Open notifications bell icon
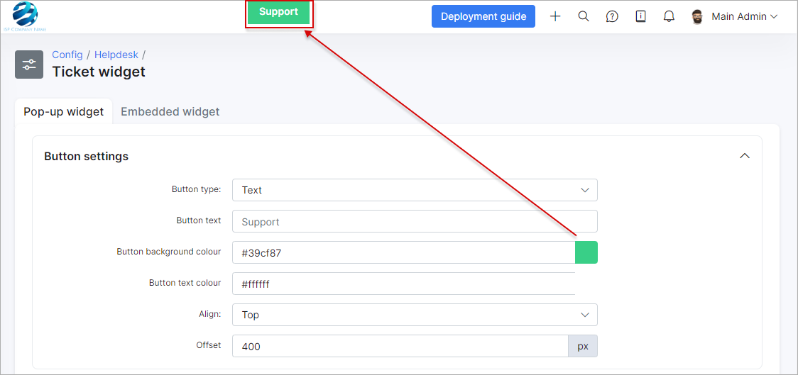798x375 pixels. pos(669,16)
